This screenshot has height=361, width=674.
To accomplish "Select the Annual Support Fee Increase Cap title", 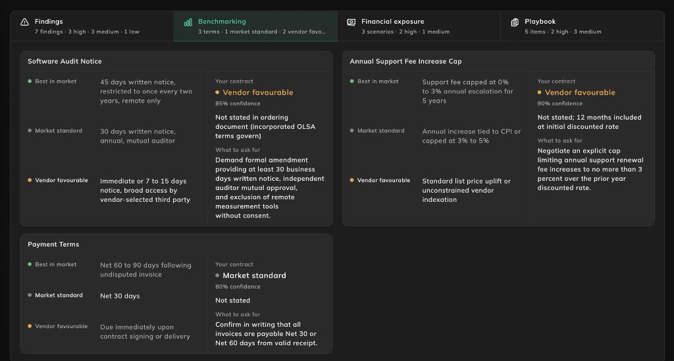I will [405, 61].
